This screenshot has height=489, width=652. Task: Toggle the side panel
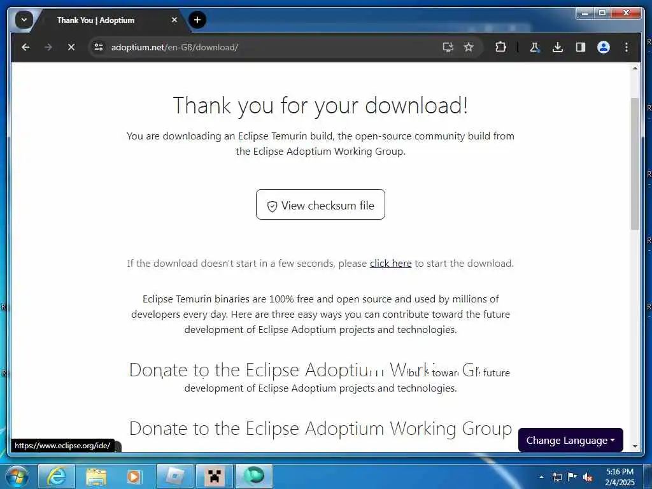(x=581, y=47)
